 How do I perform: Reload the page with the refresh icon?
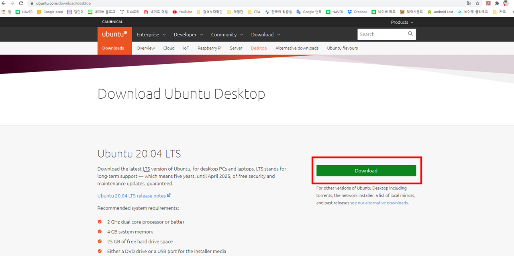click(21, 3)
